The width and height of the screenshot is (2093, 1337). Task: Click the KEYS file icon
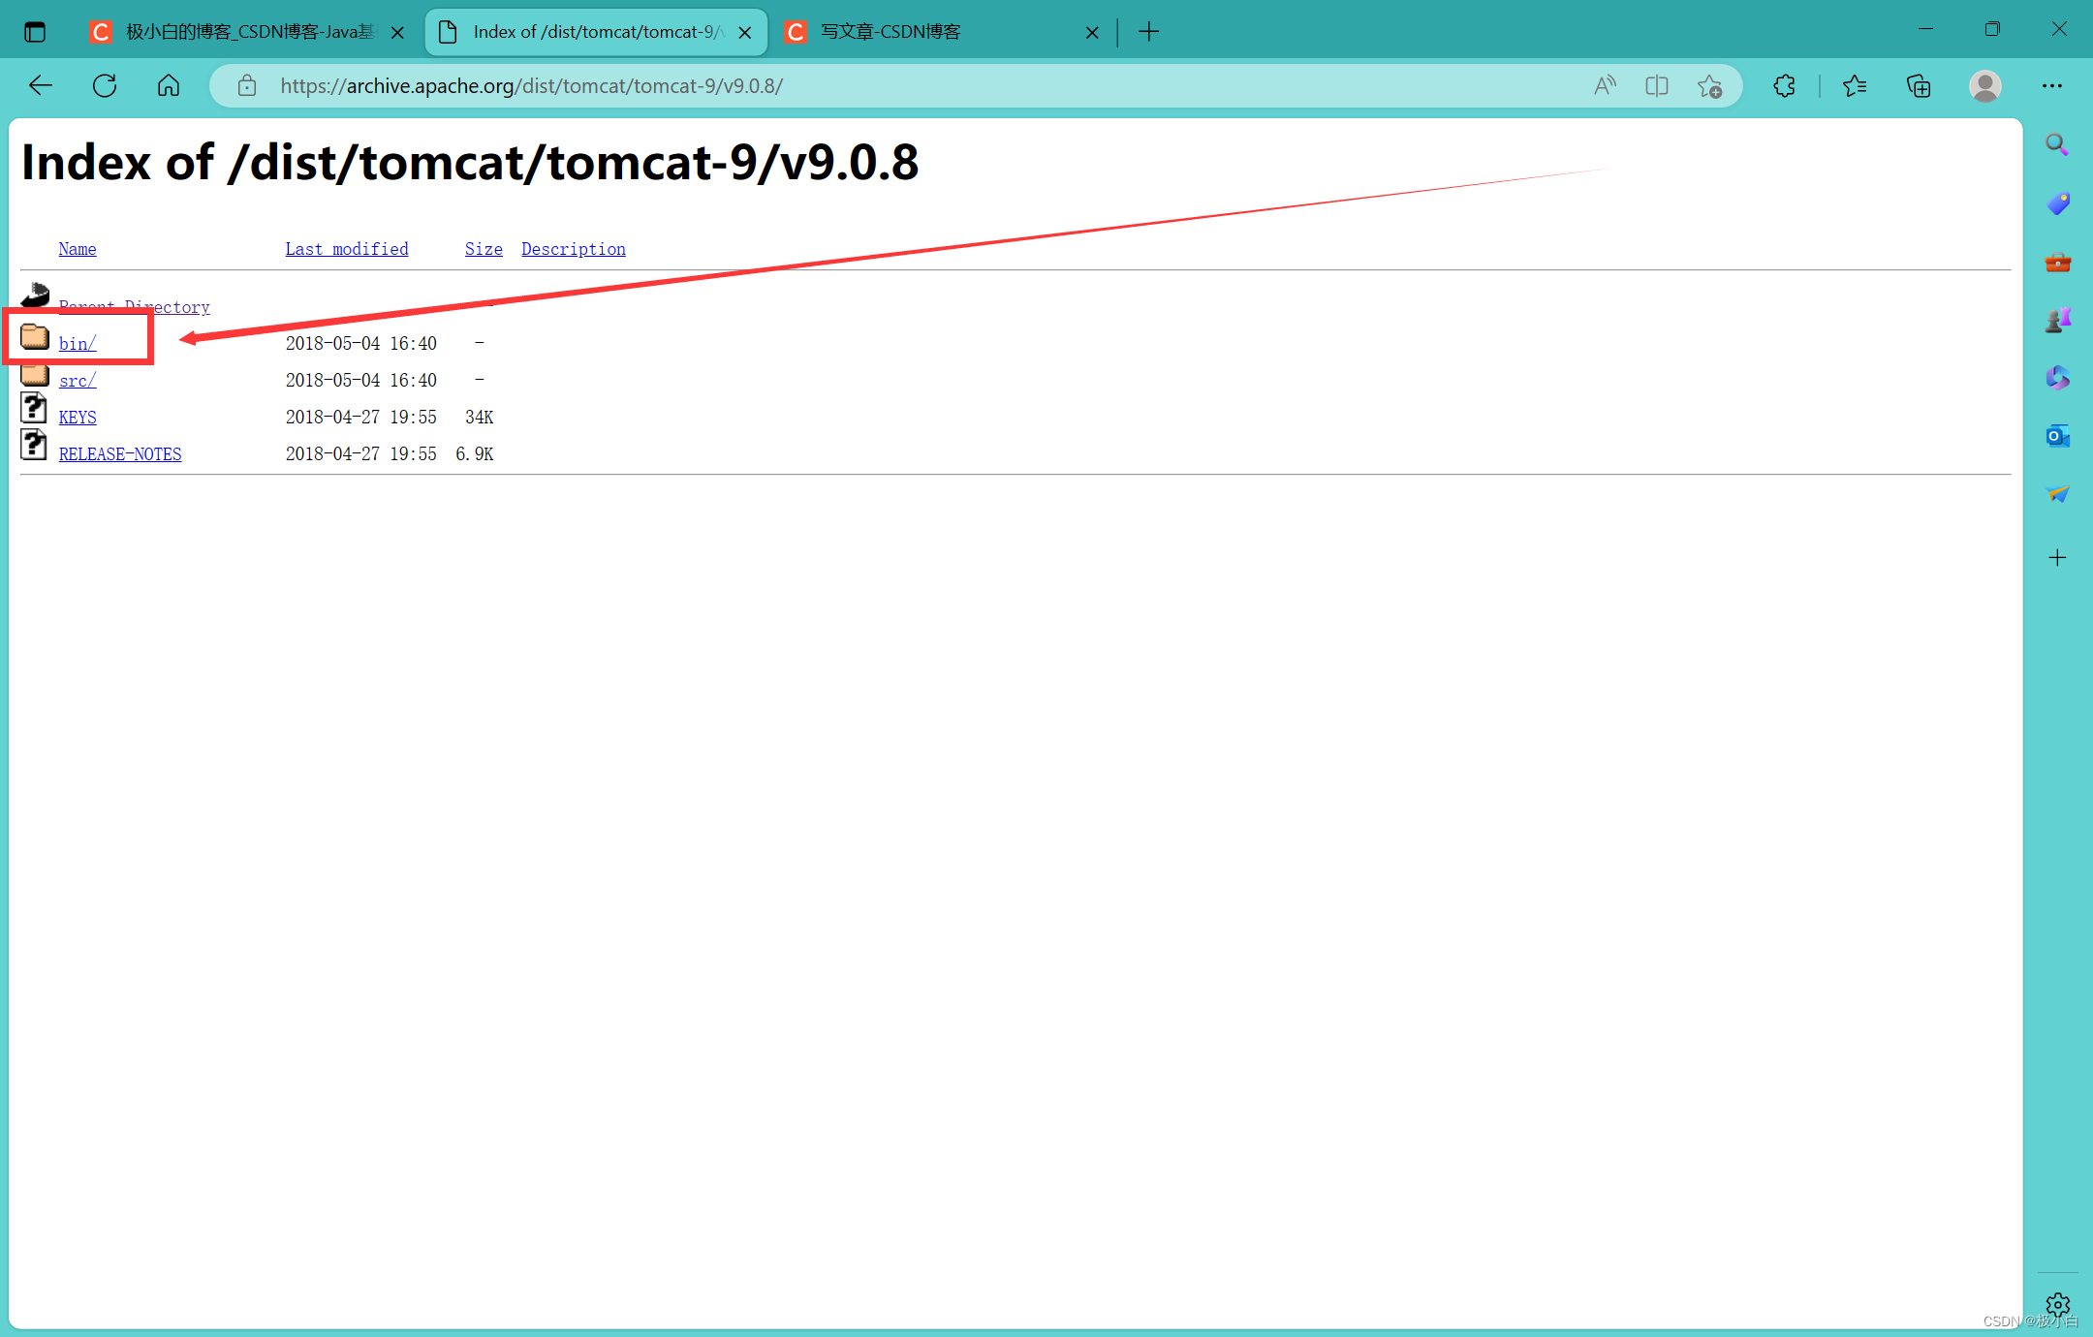[34, 409]
